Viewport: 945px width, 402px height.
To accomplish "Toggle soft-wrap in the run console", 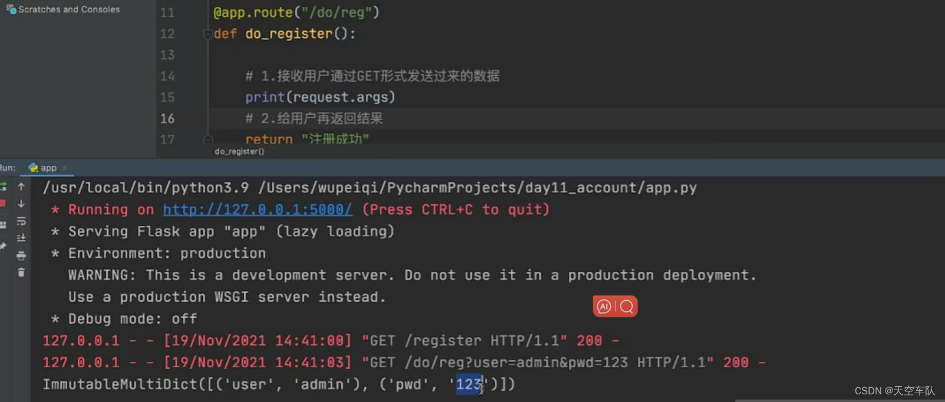I will click(21, 221).
